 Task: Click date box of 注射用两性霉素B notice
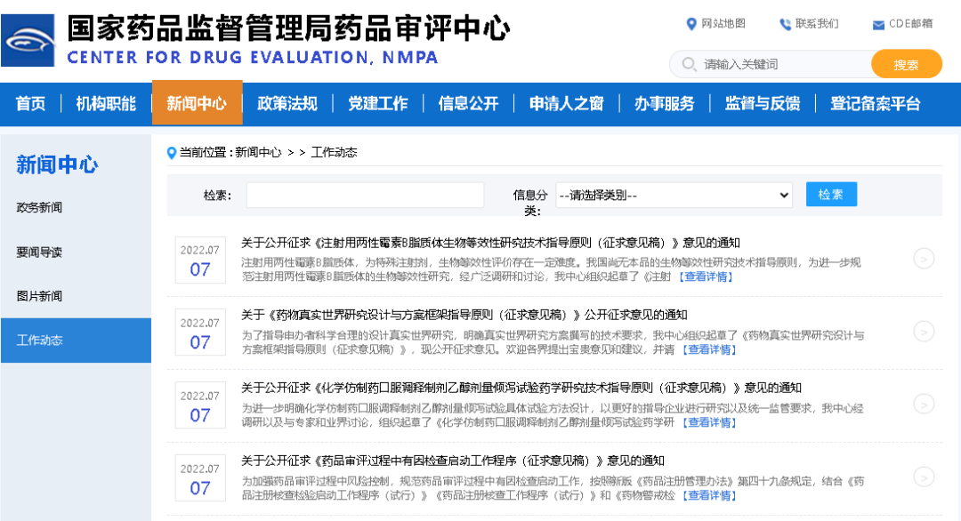[x=200, y=260]
